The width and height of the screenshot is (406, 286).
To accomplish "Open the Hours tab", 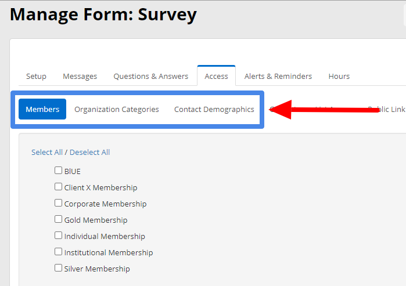I will point(339,76).
